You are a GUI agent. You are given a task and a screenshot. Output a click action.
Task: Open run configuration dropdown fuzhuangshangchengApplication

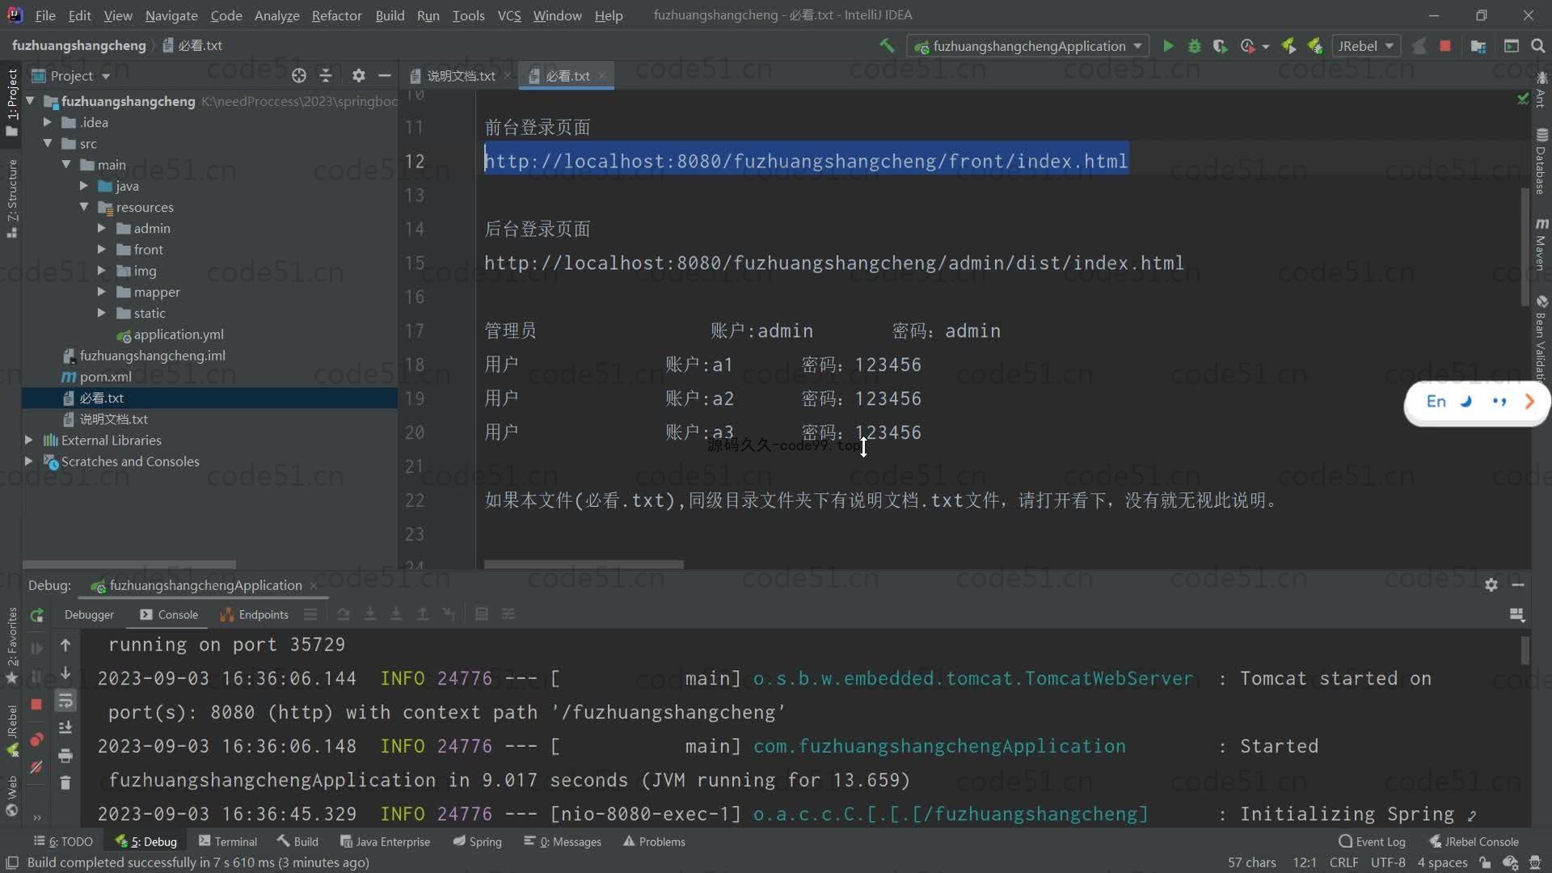1029,46
